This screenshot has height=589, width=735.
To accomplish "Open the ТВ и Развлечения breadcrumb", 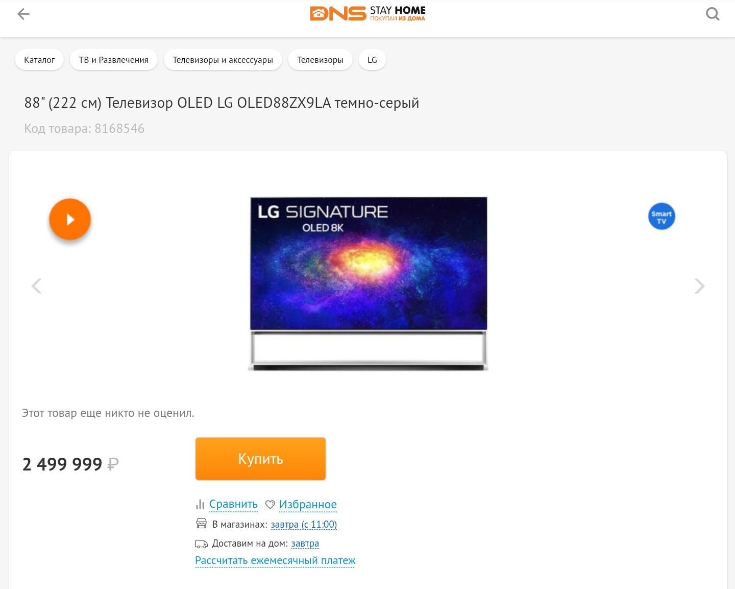I will [x=113, y=60].
